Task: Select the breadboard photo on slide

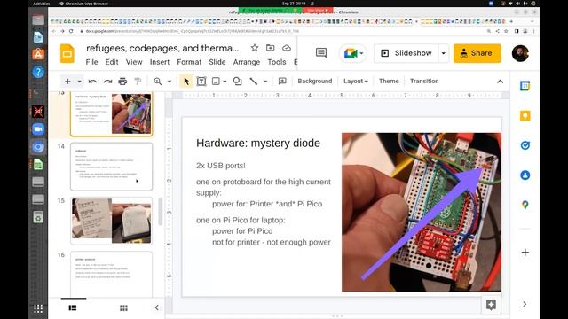Action: tap(422, 213)
